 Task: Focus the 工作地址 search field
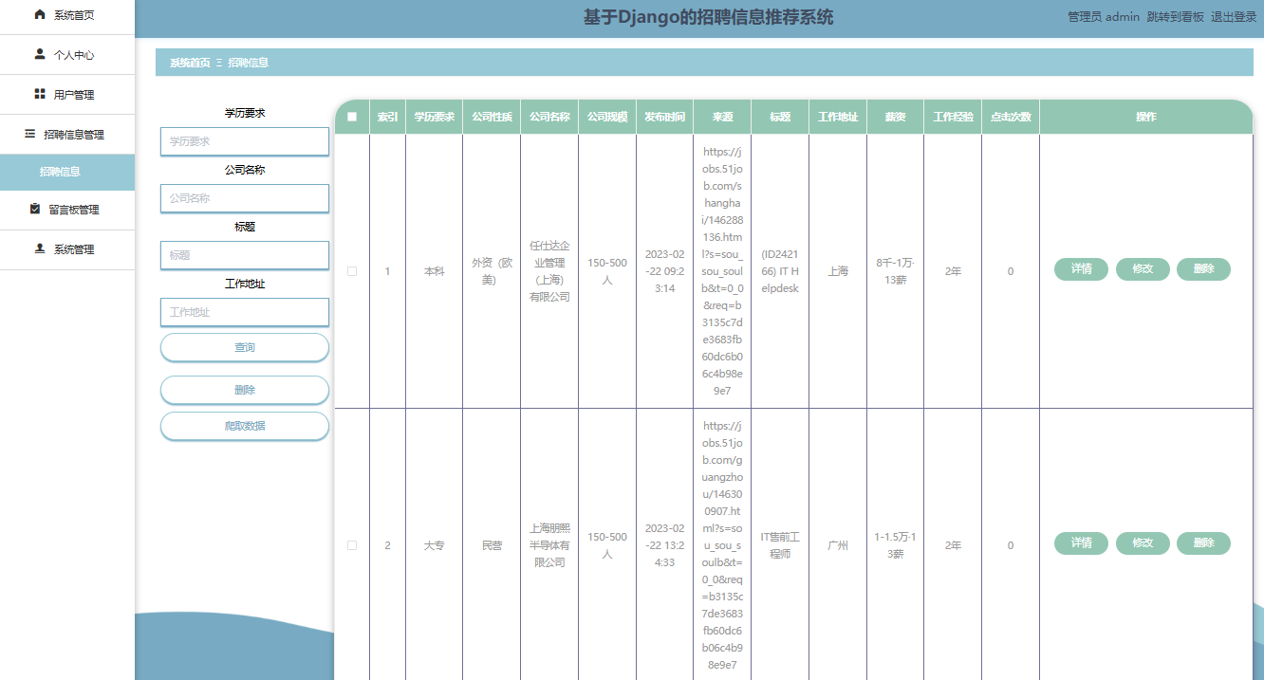coord(245,312)
